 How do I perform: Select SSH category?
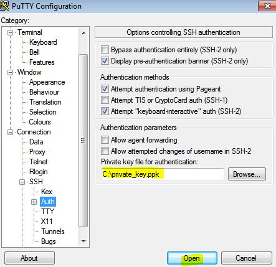[x=36, y=182]
